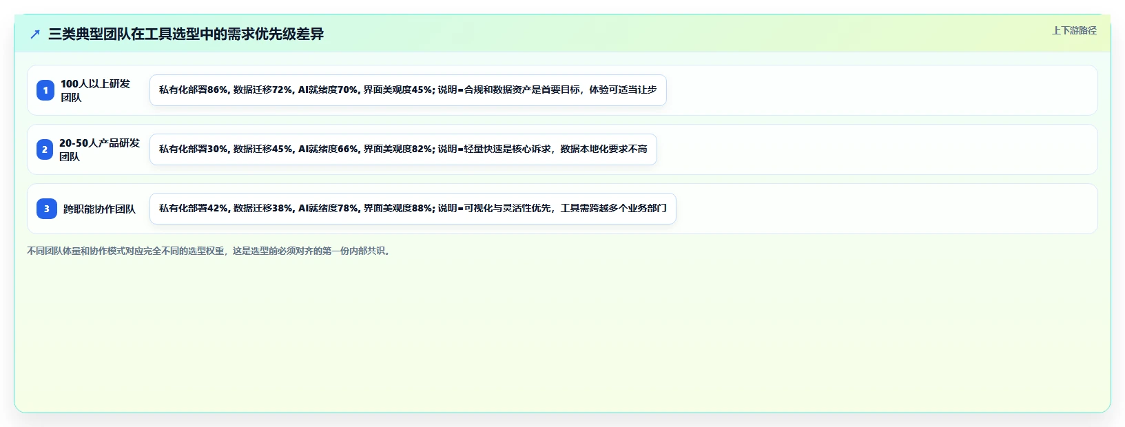Click the number 3 badge
This screenshot has width=1125, height=427.
click(47, 209)
